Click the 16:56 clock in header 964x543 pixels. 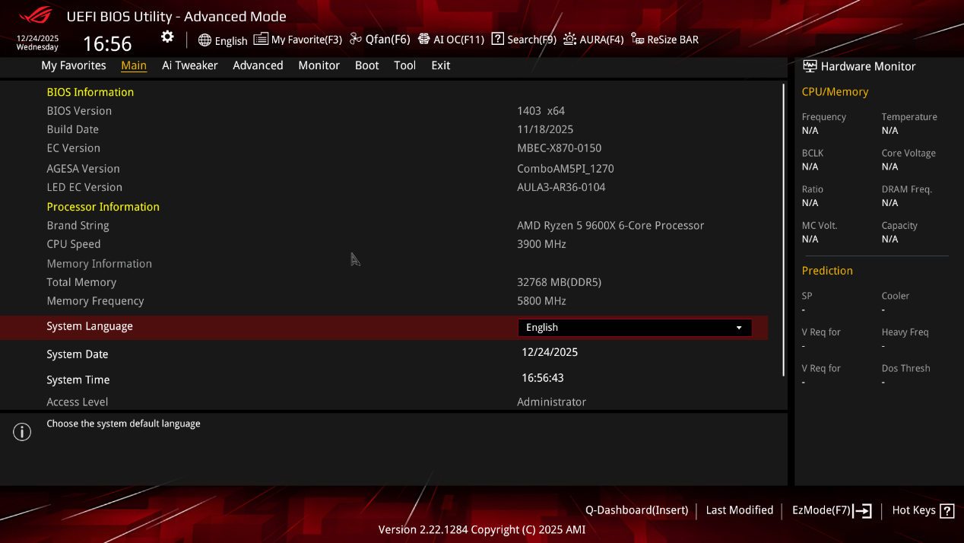click(107, 43)
